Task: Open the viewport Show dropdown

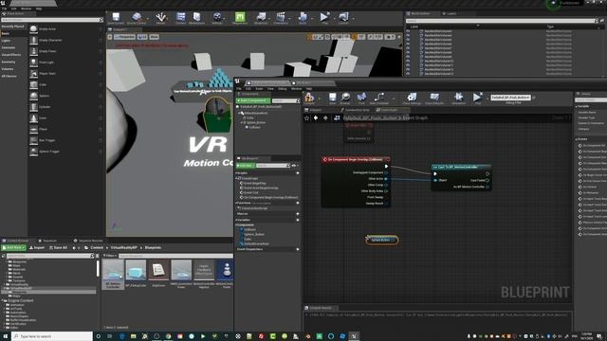Action: point(154,37)
